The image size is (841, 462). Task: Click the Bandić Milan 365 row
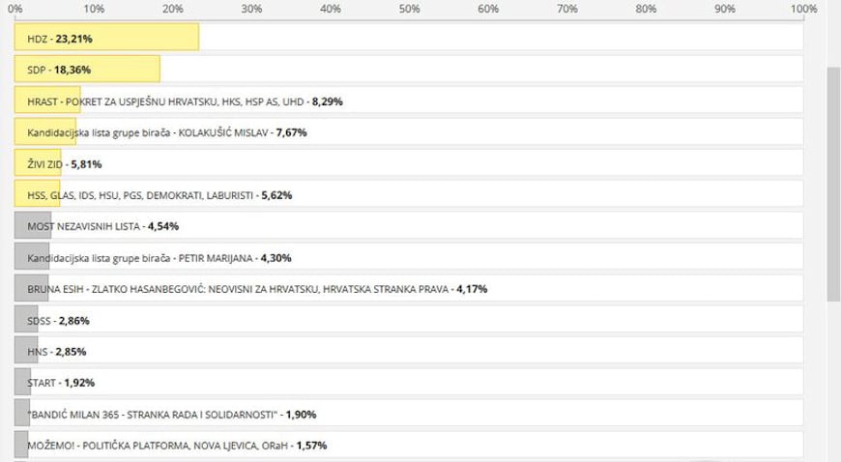409,413
